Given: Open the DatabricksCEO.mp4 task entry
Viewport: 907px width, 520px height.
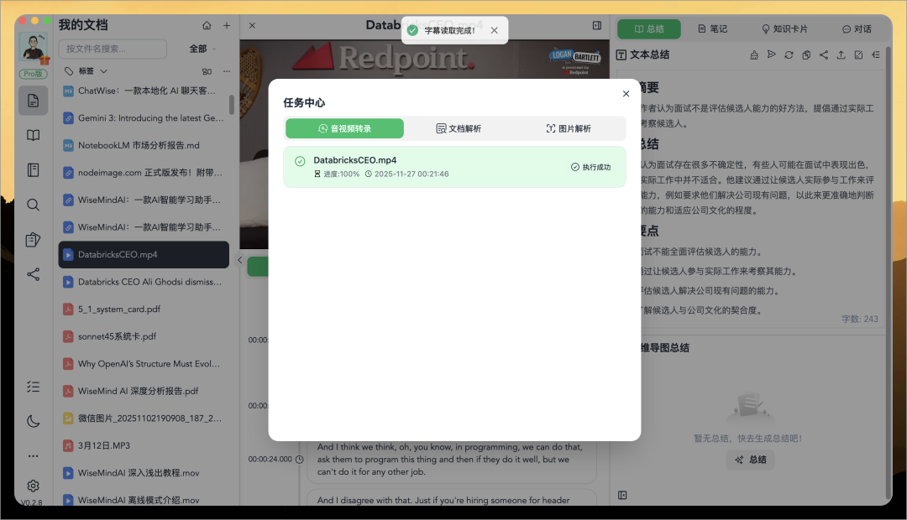Looking at the screenshot, I should [x=454, y=166].
